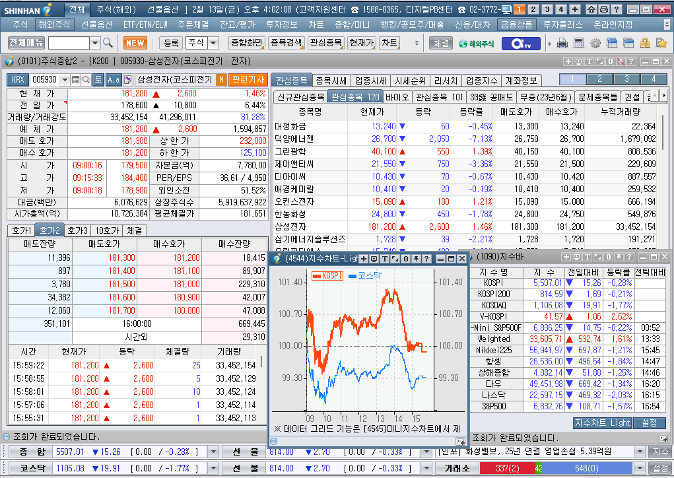Click the red 337(2) advancers bar segment
Image resolution: width=674 pixels, height=478 pixels.
[507, 468]
